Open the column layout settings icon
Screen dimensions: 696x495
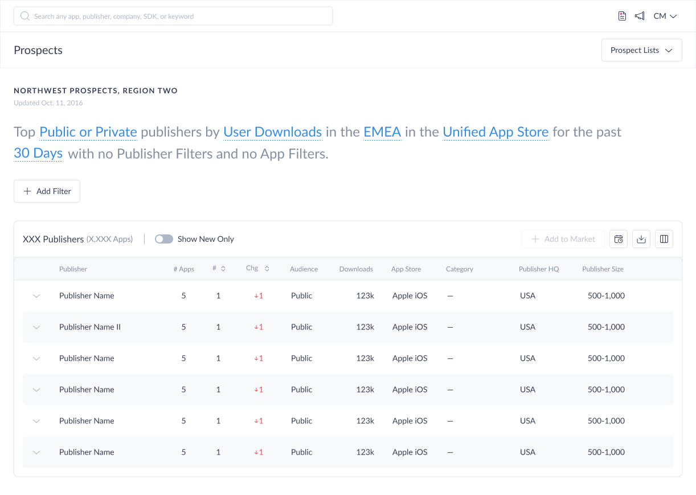664,239
